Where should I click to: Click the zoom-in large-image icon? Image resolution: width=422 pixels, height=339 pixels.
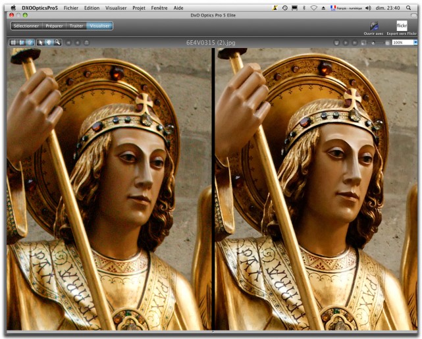(388, 43)
